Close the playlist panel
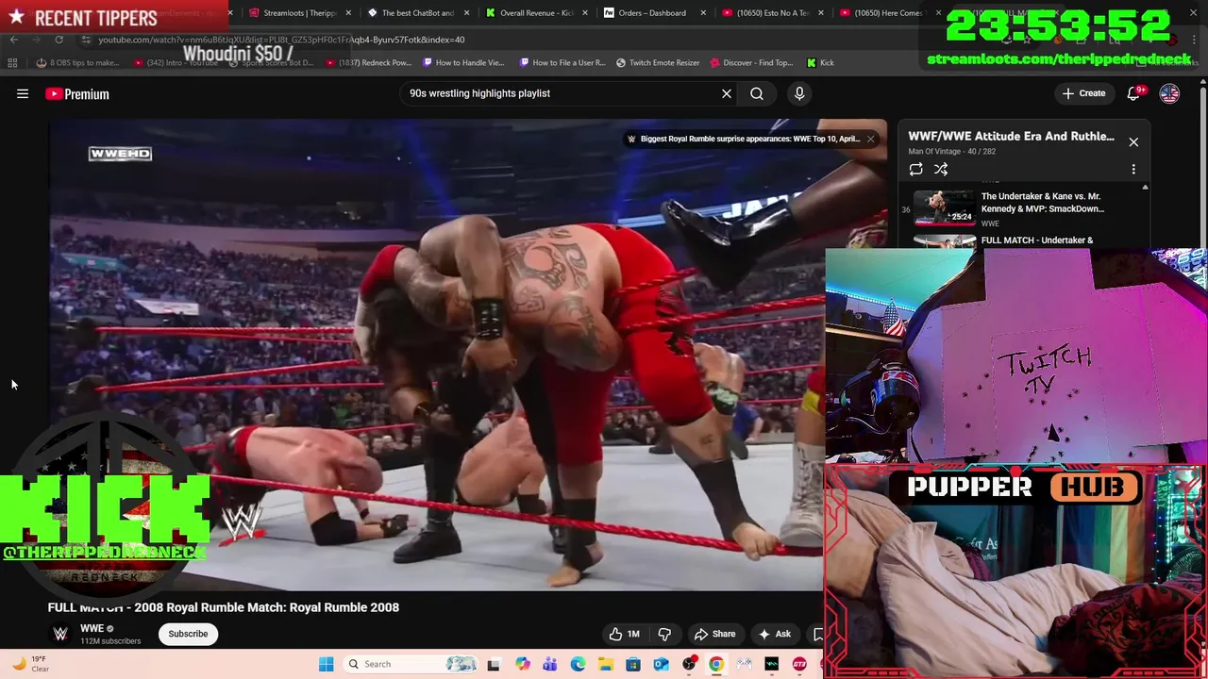 click(x=1133, y=142)
